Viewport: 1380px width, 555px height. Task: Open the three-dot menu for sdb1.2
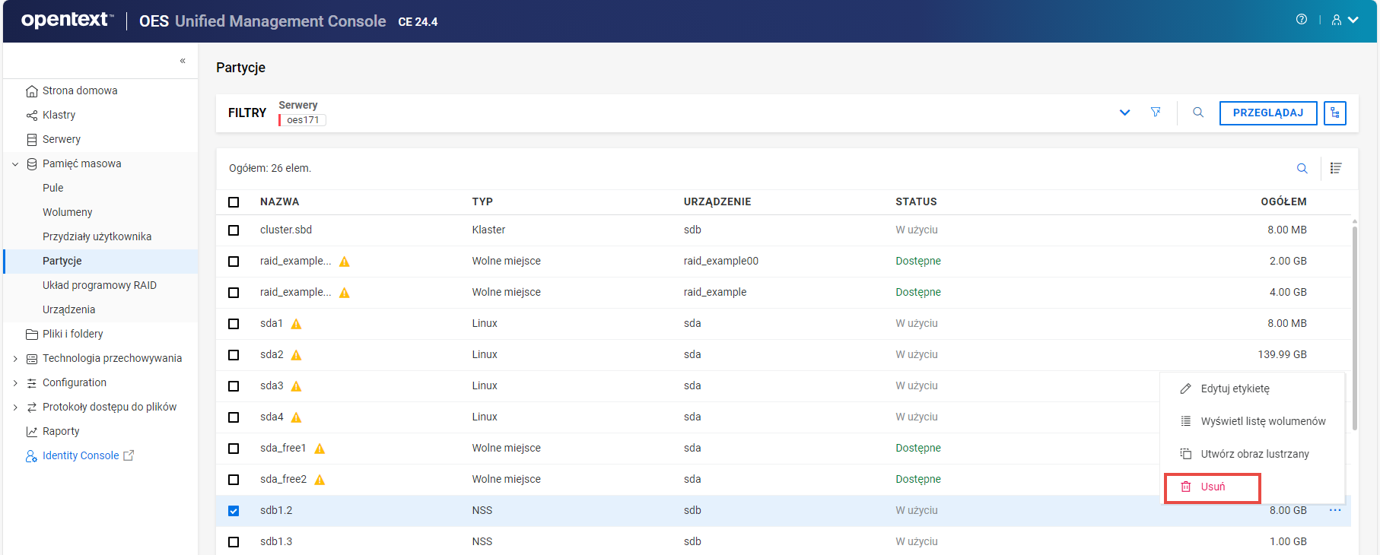tap(1335, 510)
